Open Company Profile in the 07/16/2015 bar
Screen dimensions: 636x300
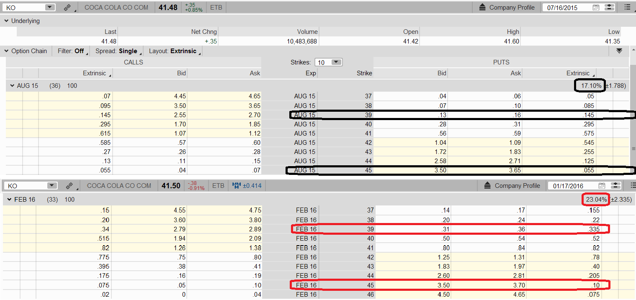point(507,8)
